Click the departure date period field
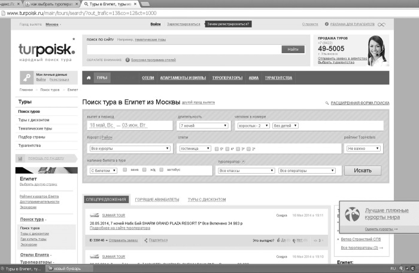Viewport: 419px width, 273px height. coord(129,126)
